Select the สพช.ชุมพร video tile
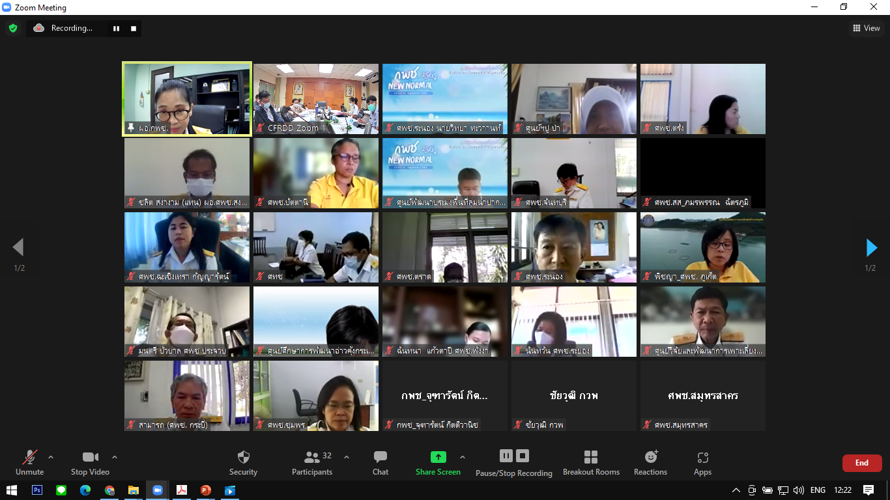The image size is (890, 500). coord(316,396)
